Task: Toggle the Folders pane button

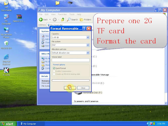Action: tap(86, 20)
